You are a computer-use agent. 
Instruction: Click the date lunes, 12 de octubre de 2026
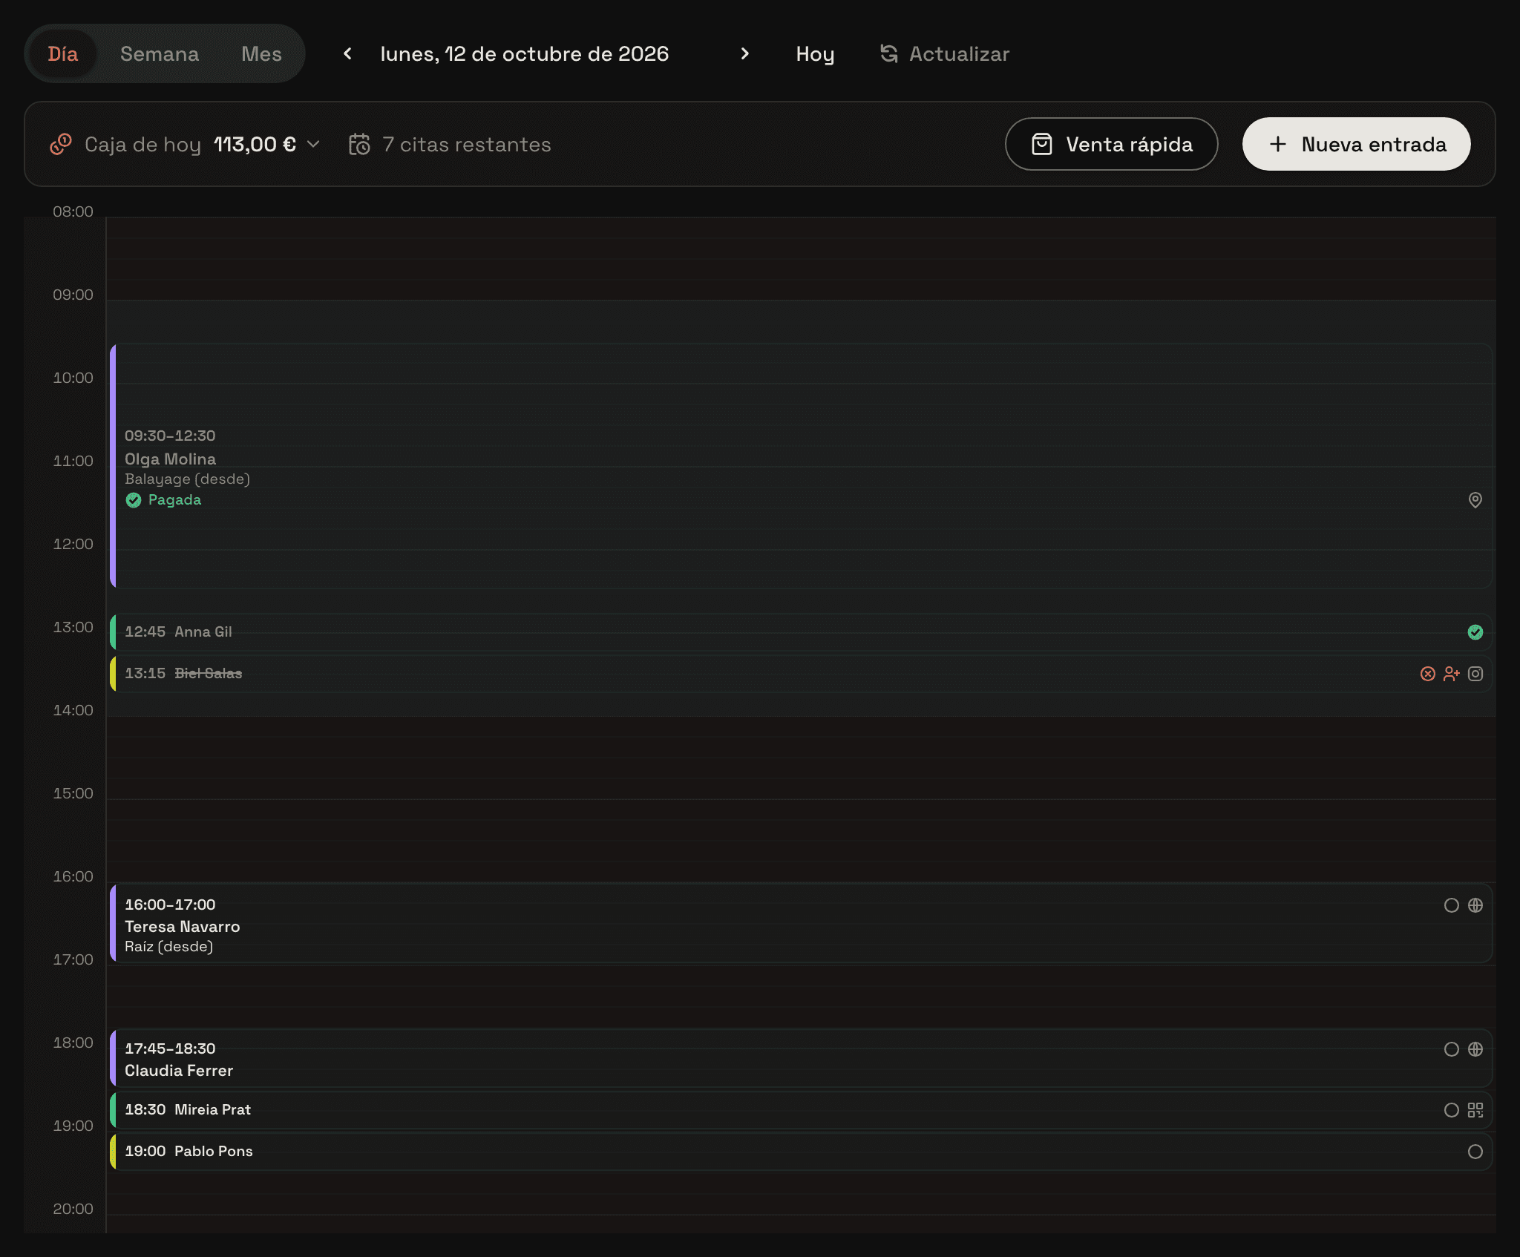tap(525, 54)
